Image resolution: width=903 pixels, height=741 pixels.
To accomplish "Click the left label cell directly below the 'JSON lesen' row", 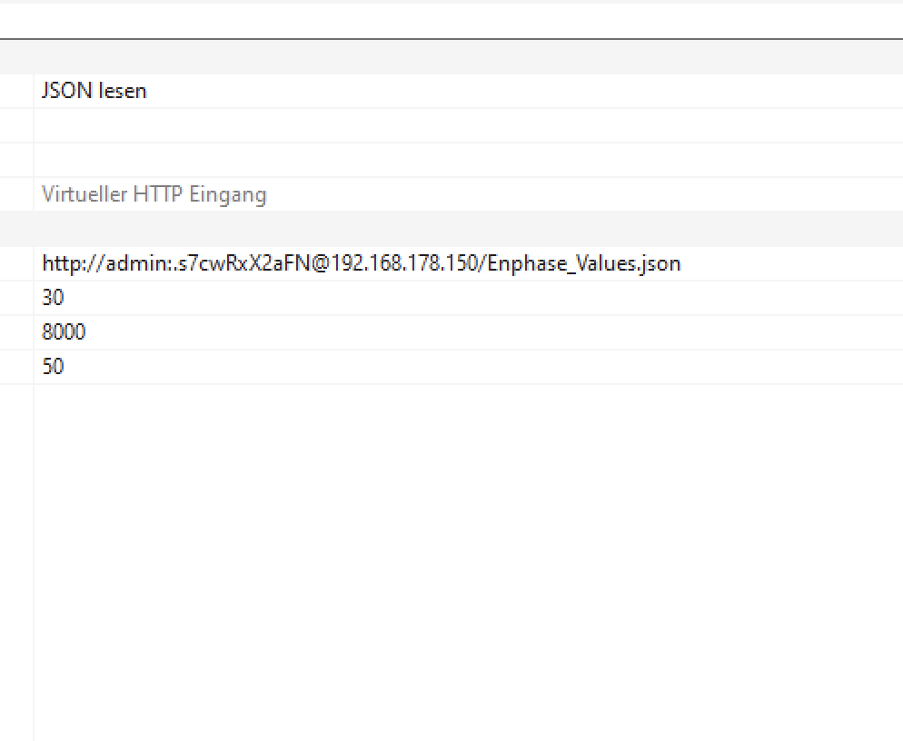I will pos(15,125).
